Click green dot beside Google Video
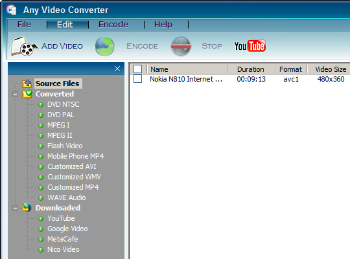 [41, 229]
